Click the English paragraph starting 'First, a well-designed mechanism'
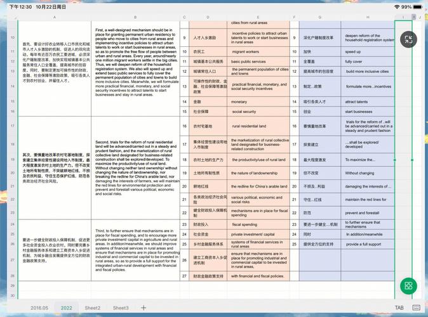The width and height of the screenshot is (428, 317). pos(136,62)
